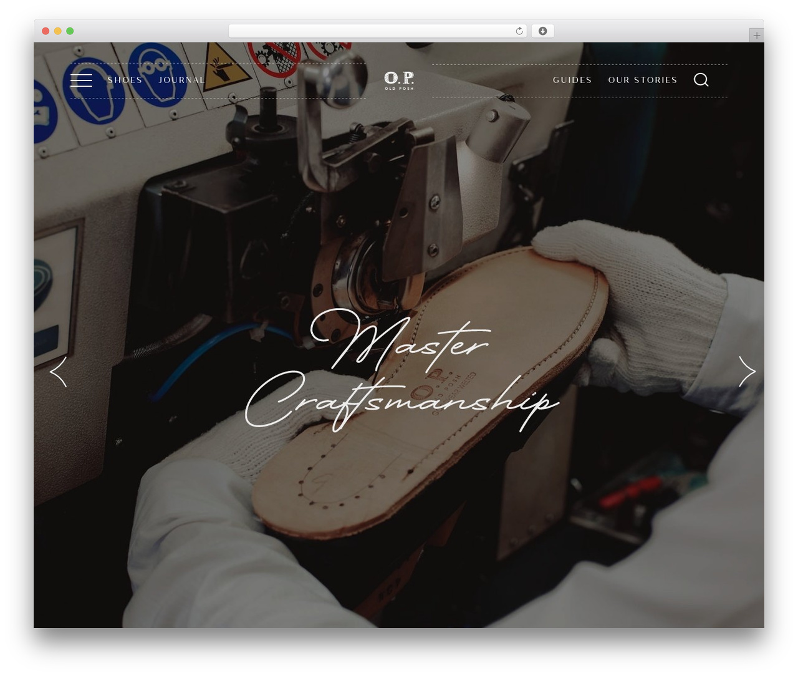Open the search magnifier icon
The width and height of the screenshot is (798, 676).
point(701,80)
